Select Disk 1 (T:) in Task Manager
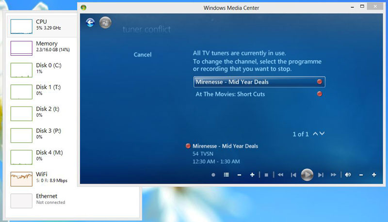This screenshot has height=222, width=388. 42,92
